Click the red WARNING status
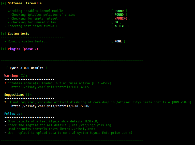This screenshot has width=195, height=145. pos(121,19)
